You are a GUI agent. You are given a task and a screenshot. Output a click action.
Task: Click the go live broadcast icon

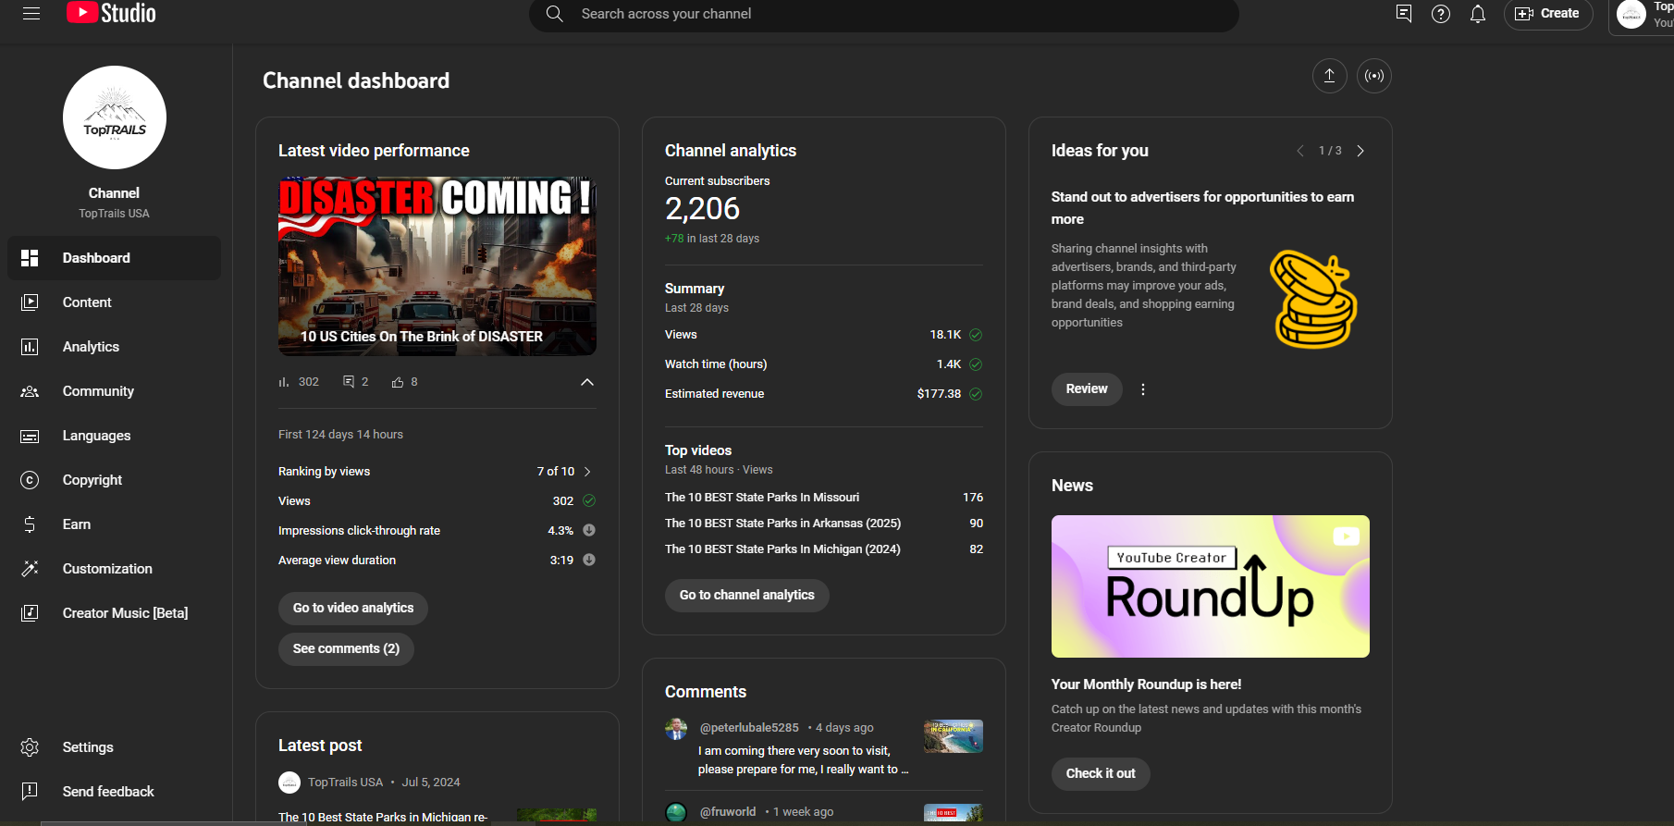click(x=1374, y=76)
